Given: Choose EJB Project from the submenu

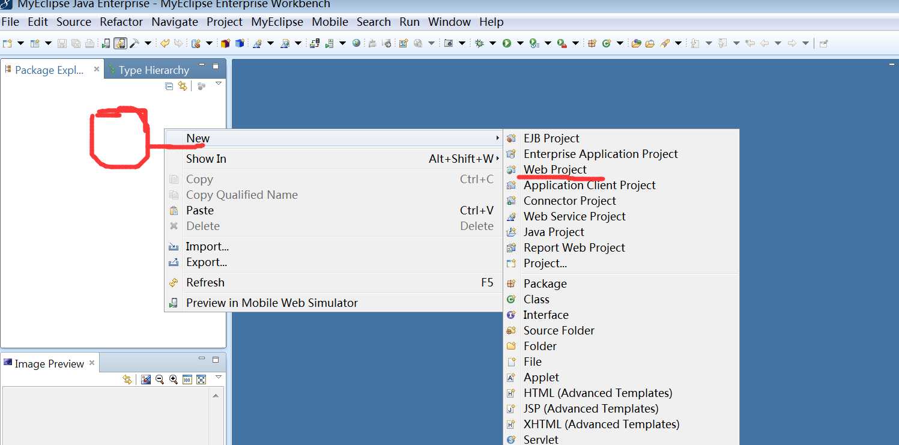Looking at the screenshot, I should click(551, 139).
